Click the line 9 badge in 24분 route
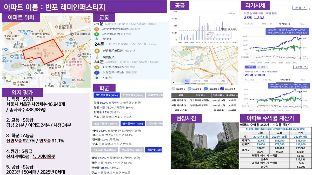 pyautogui.click(x=97, y=51)
